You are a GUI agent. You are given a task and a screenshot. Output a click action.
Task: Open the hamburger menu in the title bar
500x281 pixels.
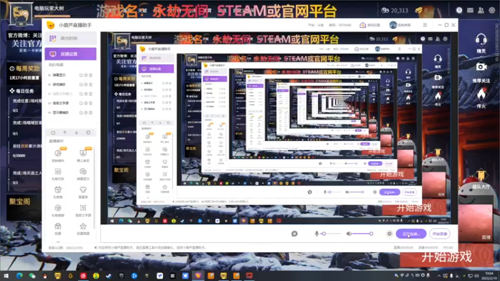(425, 25)
